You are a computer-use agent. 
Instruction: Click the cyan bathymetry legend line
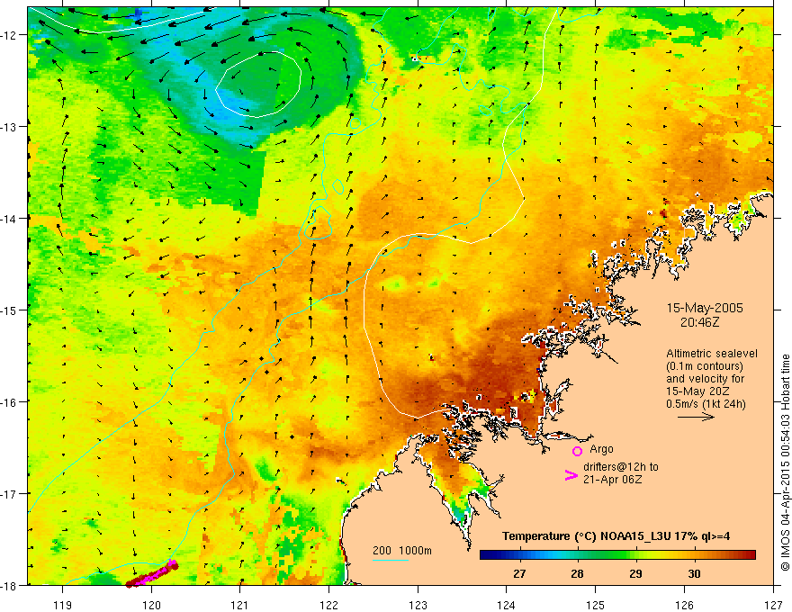tap(390, 560)
